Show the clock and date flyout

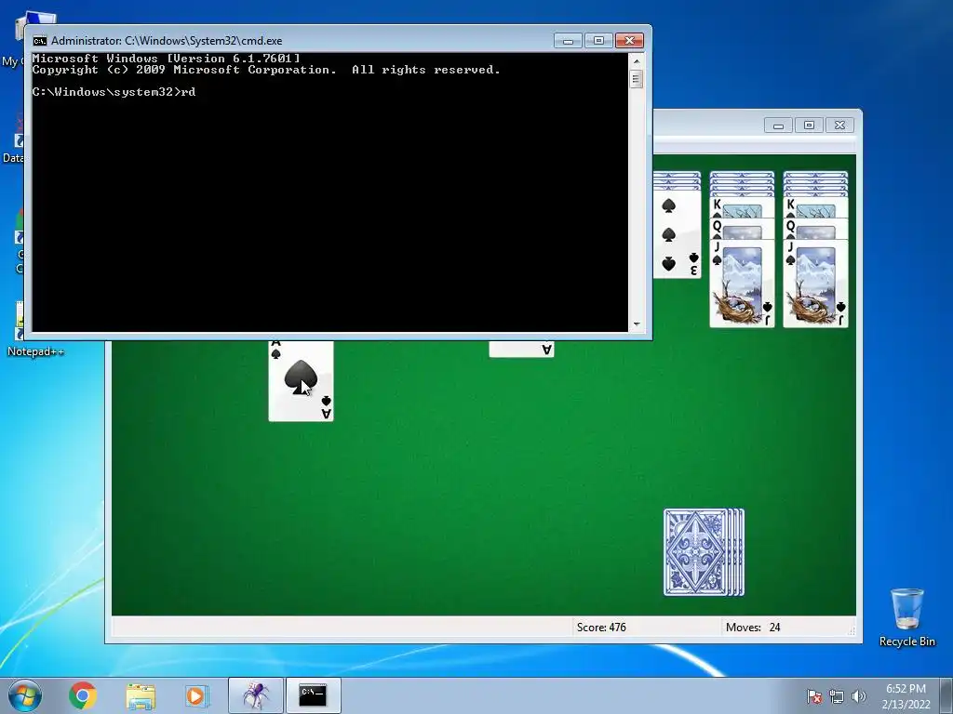coord(906,696)
